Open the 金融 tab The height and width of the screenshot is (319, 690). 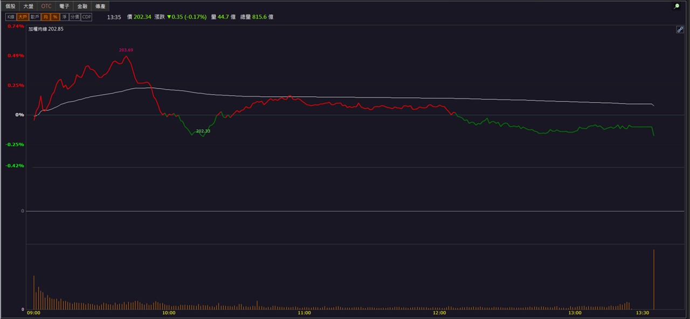pyautogui.click(x=82, y=6)
